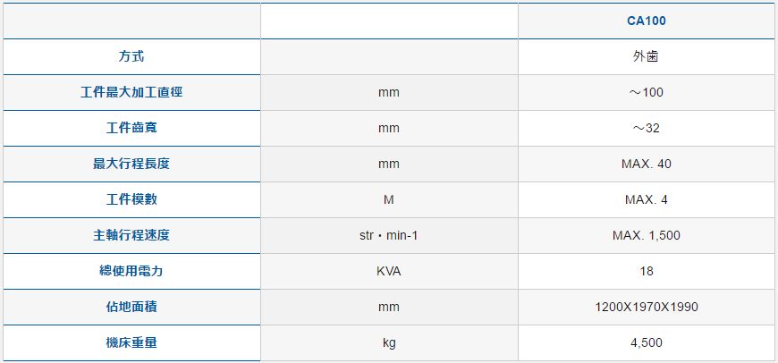Click the KVA unit cell
The width and height of the screenshot is (778, 363).
[x=389, y=271]
